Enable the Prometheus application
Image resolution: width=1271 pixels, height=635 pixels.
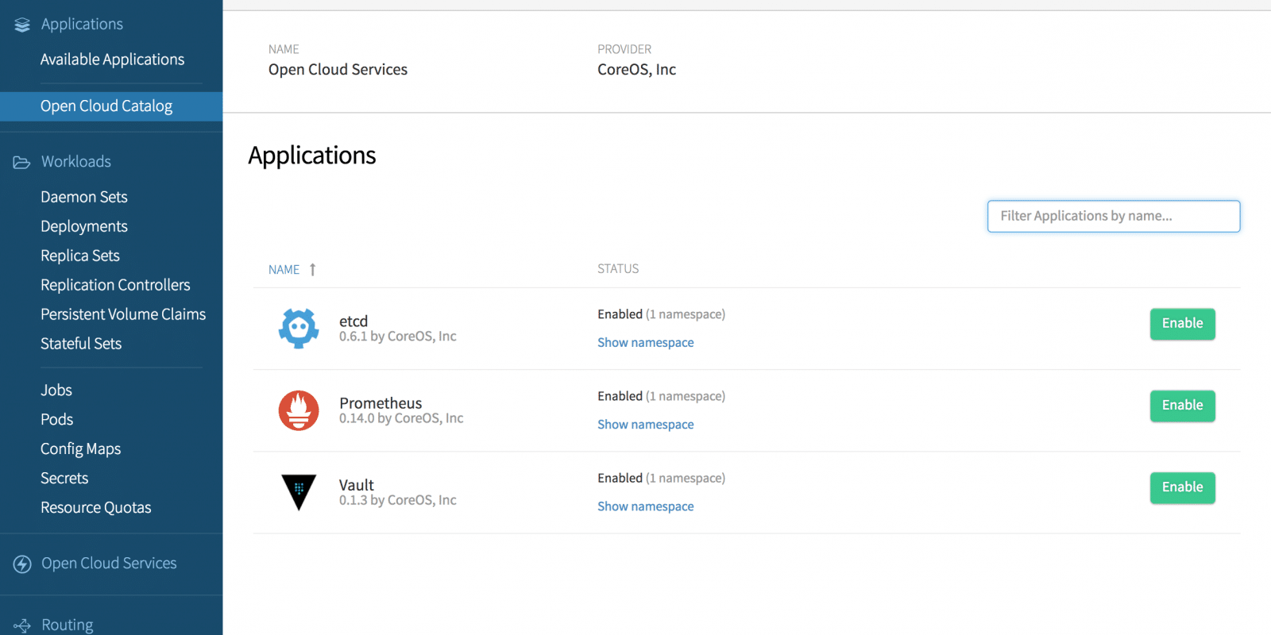[x=1182, y=406]
